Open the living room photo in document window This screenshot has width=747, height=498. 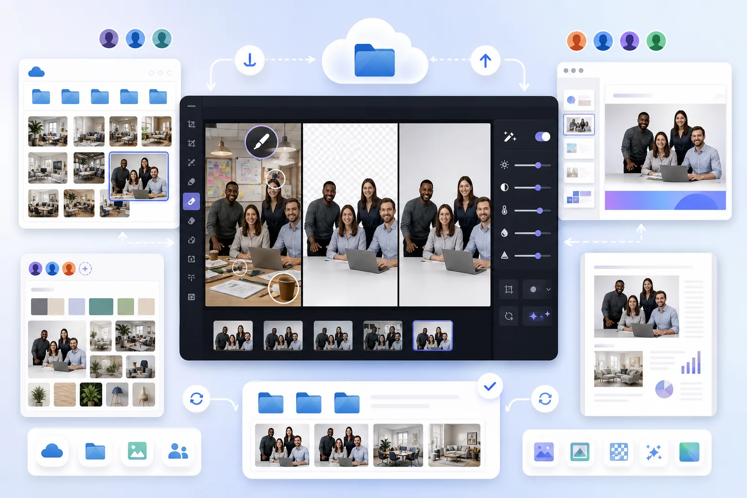click(x=618, y=369)
